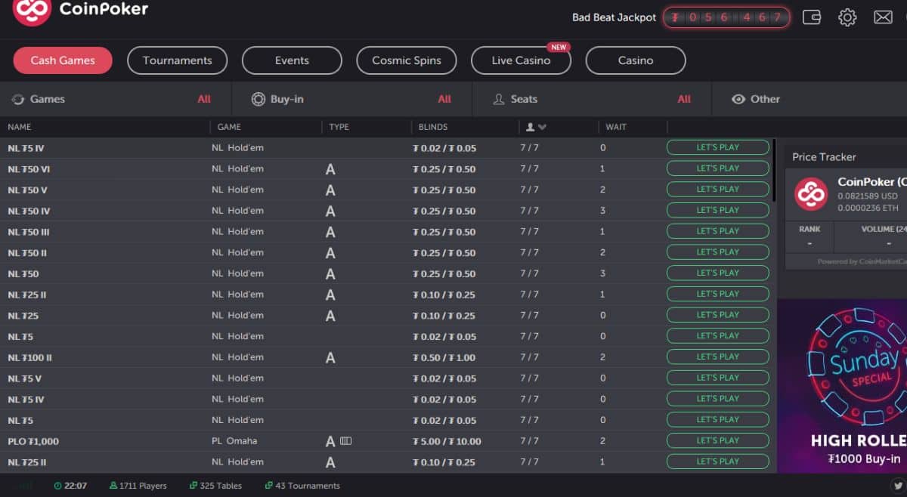Click Let's Play for PLO ₮1,000
This screenshot has width=907, height=497.
click(717, 440)
